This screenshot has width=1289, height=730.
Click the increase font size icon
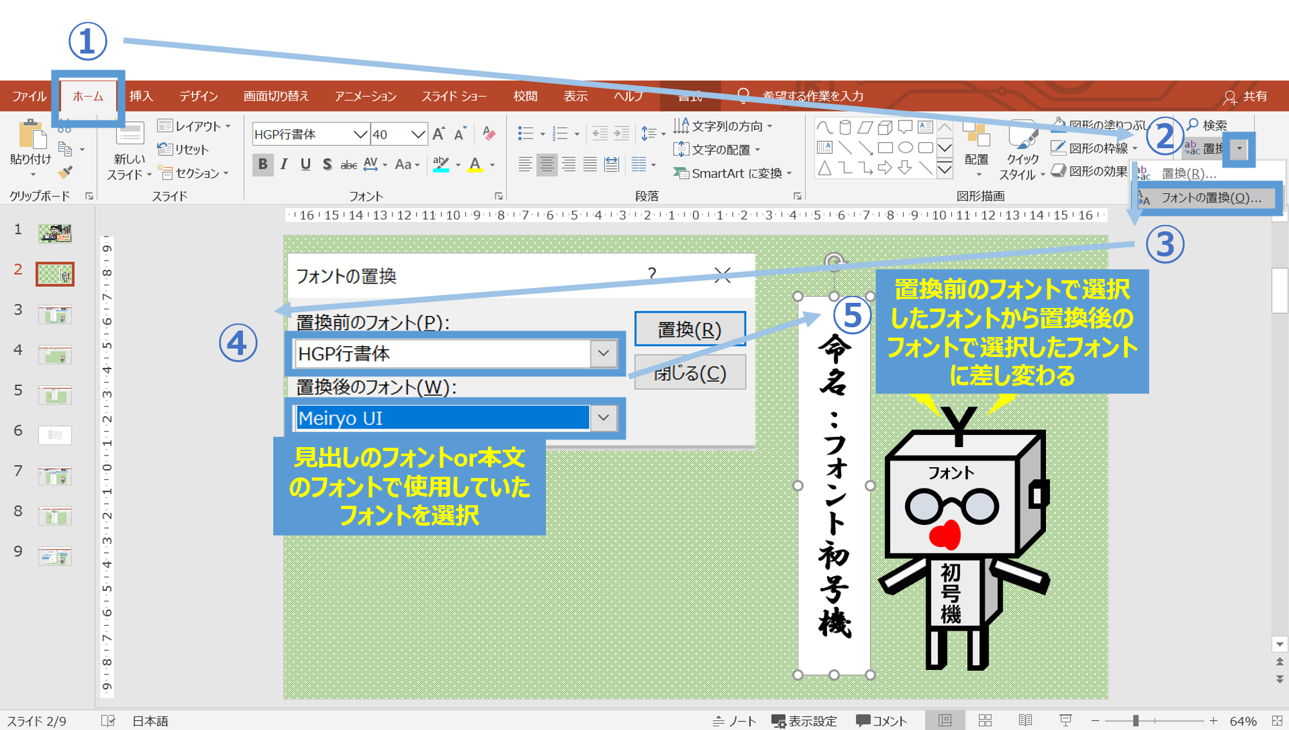tap(439, 134)
